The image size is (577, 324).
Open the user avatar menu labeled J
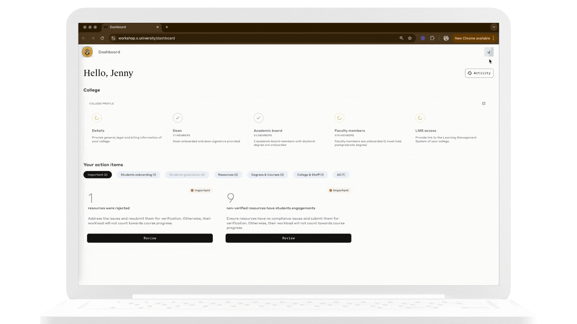click(489, 52)
